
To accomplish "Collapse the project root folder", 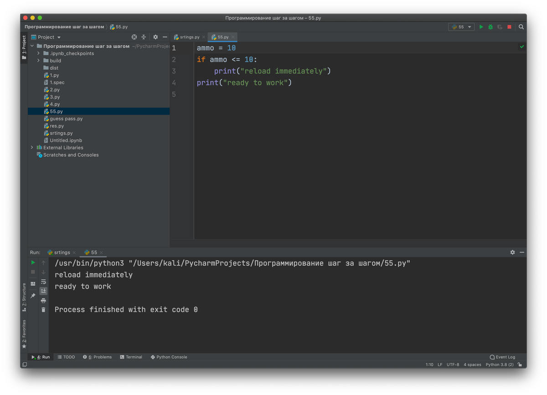I will 32,46.
